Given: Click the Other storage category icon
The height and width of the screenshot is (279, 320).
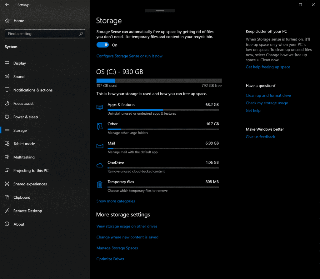Looking at the screenshot, I should pos(100,127).
